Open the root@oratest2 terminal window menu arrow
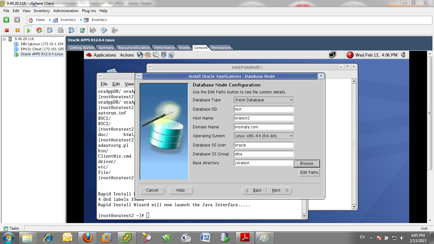The width and height of the screenshot is (434, 244). (x=150, y=67)
